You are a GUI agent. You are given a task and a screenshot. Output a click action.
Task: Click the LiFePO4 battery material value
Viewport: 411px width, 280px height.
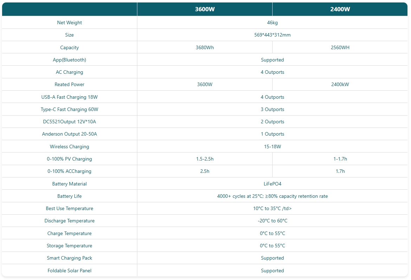pos(272,184)
